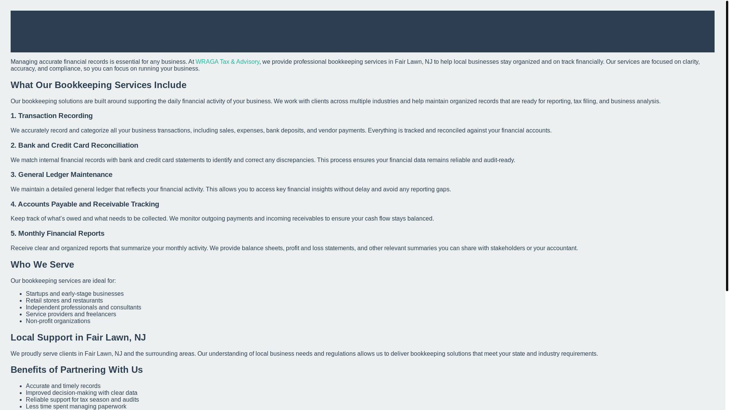Click the Accurate and timely records item

click(63, 386)
